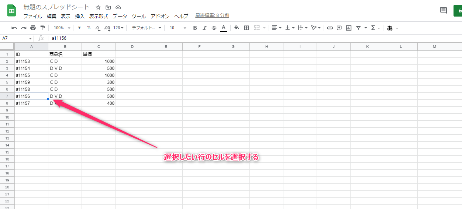462x209 pixels.
Task: Open the アドオン menu
Action: click(x=160, y=16)
